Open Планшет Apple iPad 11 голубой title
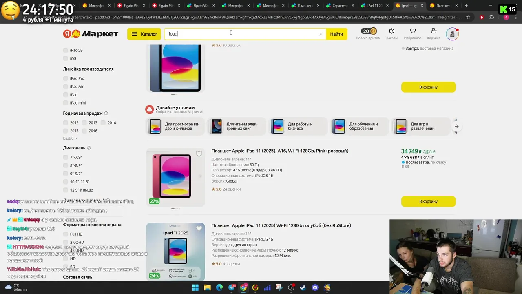The height and width of the screenshot is (294, 522). 281,225
